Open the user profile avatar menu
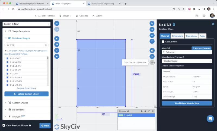This screenshot has width=217, height=131. coord(212,16)
